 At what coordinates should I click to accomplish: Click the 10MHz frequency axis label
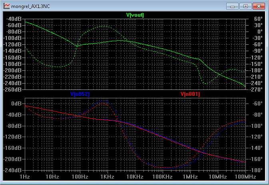(218, 177)
